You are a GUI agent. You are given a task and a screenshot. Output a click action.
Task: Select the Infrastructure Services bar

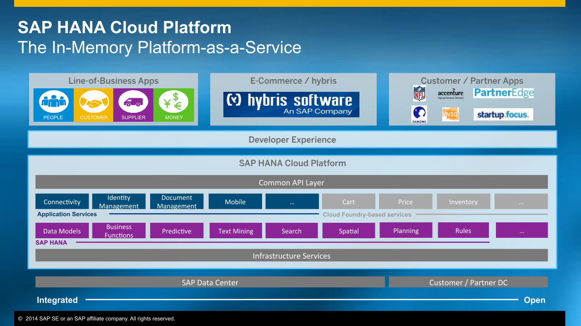click(292, 256)
